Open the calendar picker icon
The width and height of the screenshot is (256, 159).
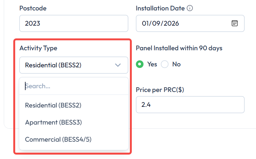tap(235, 23)
